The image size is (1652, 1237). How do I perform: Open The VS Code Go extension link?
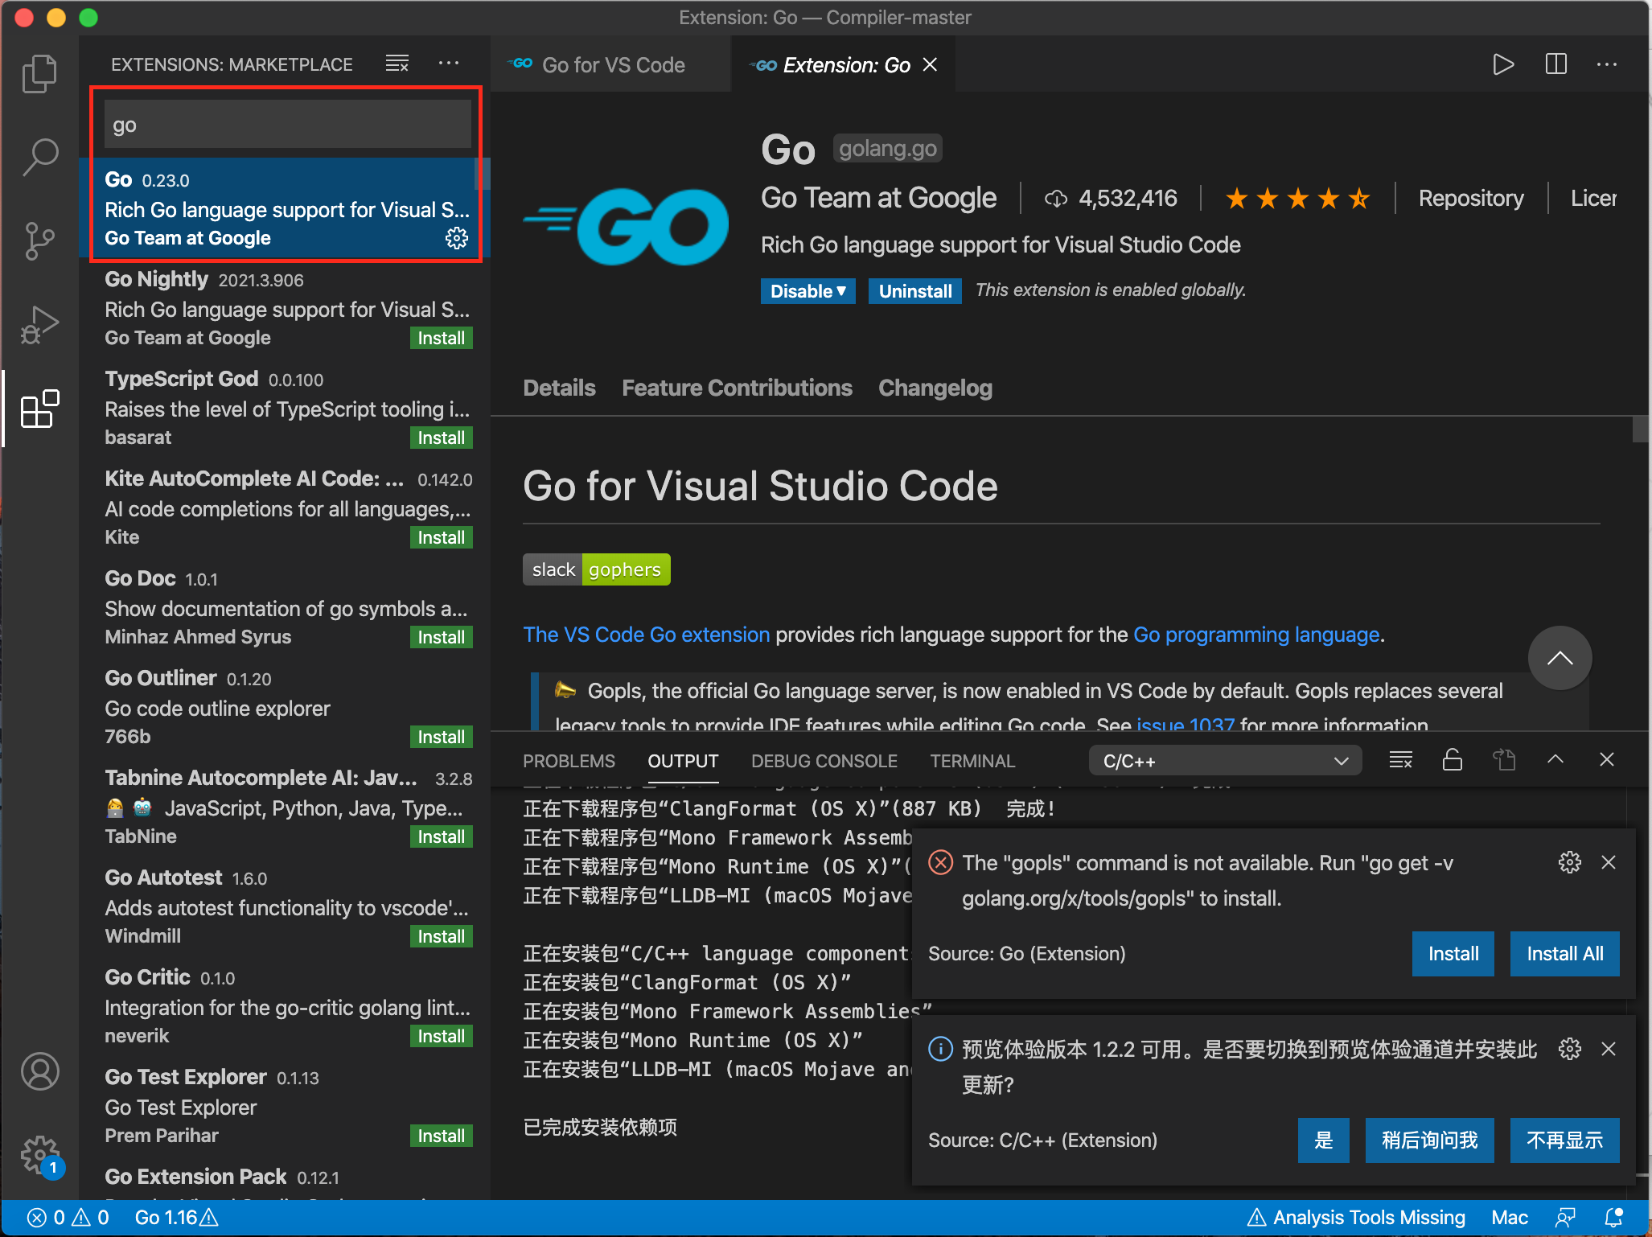coord(647,635)
